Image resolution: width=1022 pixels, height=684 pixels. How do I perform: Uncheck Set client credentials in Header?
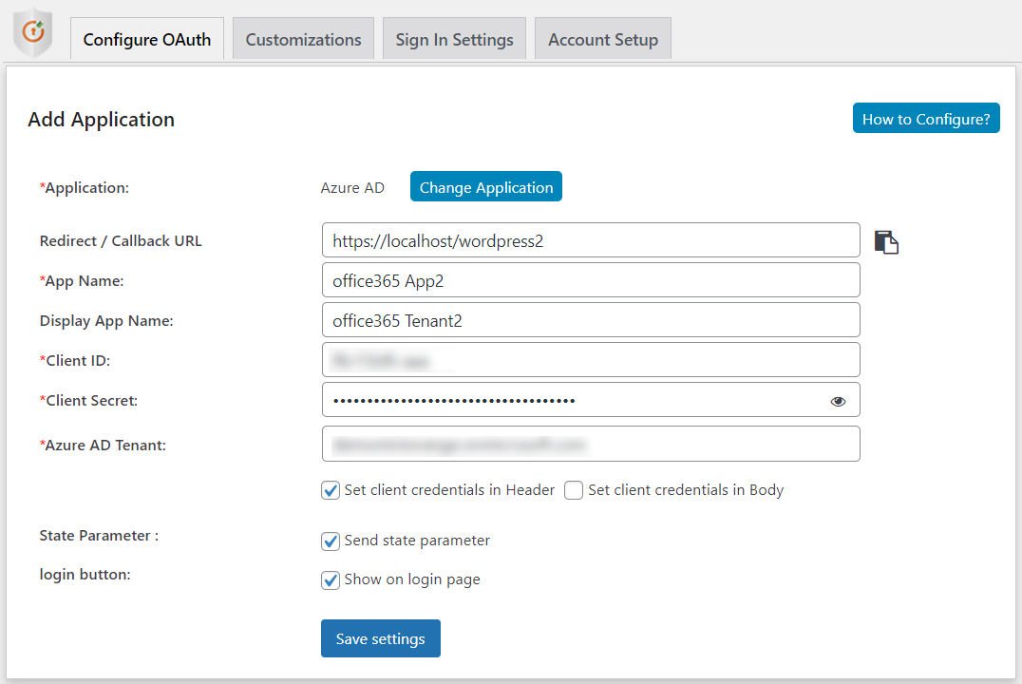click(x=331, y=490)
